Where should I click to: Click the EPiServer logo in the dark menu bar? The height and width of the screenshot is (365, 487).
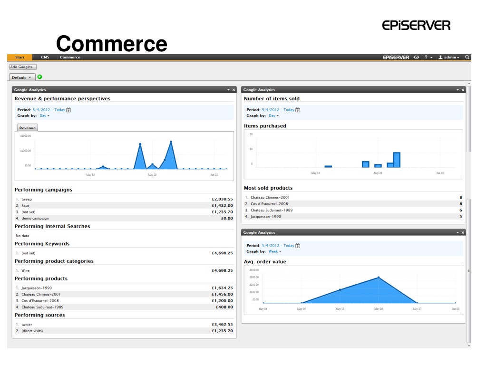click(396, 58)
